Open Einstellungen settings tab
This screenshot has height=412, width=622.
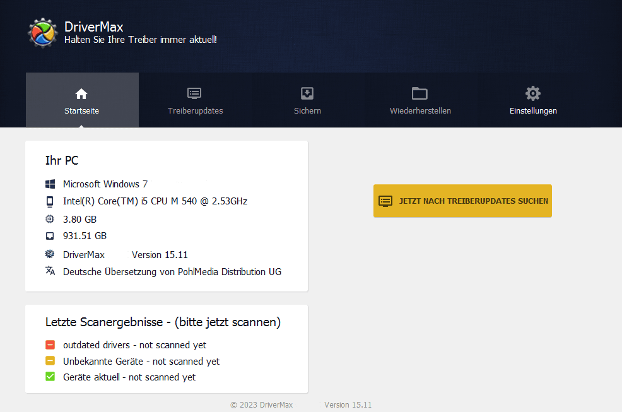(x=533, y=100)
